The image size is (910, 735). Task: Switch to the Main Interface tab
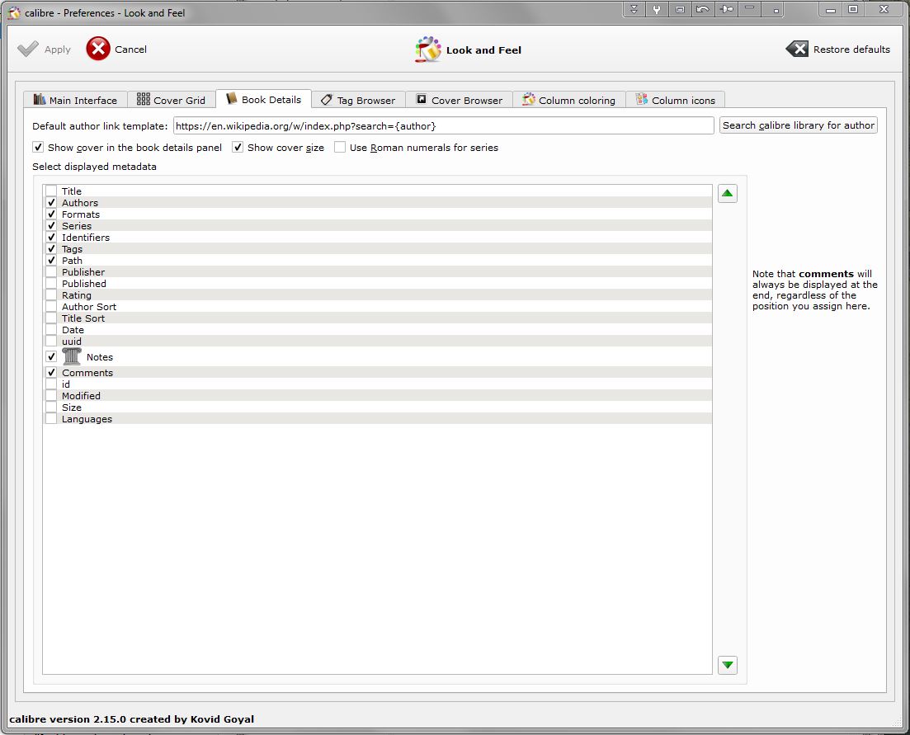pyautogui.click(x=75, y=100)
